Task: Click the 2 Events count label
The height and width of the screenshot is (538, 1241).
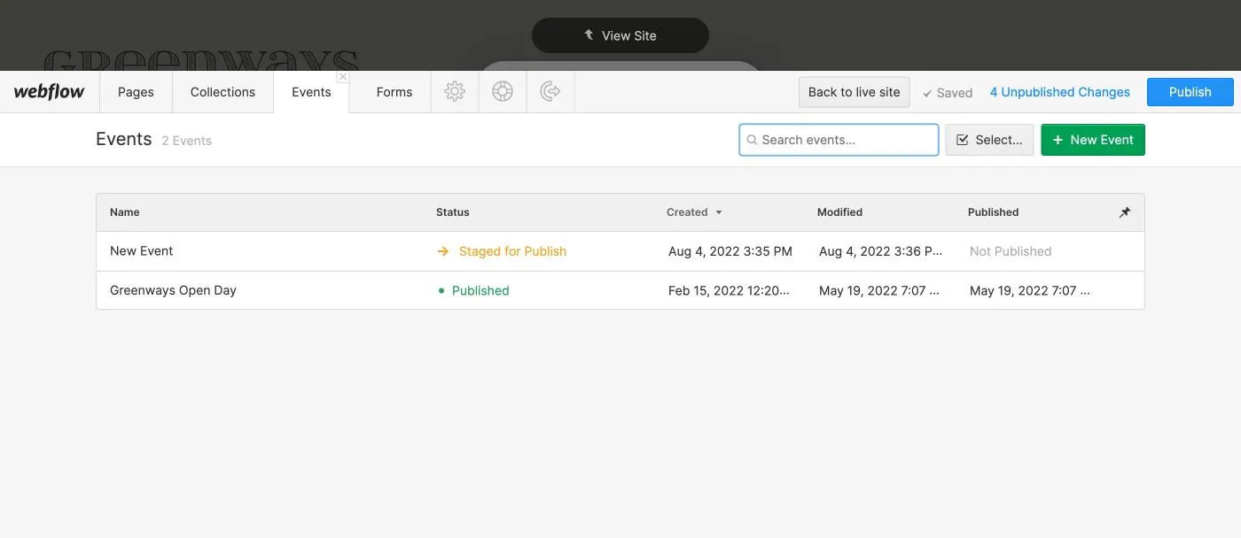Action: point(186,141)
